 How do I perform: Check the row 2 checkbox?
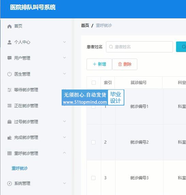click(x=93, y=142)
